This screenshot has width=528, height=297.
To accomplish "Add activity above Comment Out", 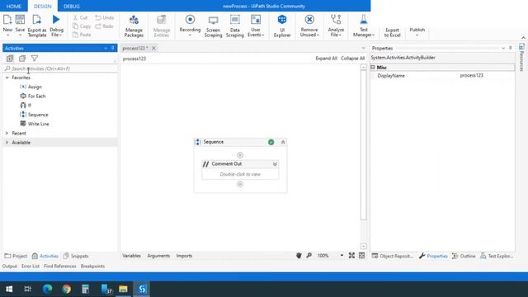I will pyautogui.click(x=240, y=155).
